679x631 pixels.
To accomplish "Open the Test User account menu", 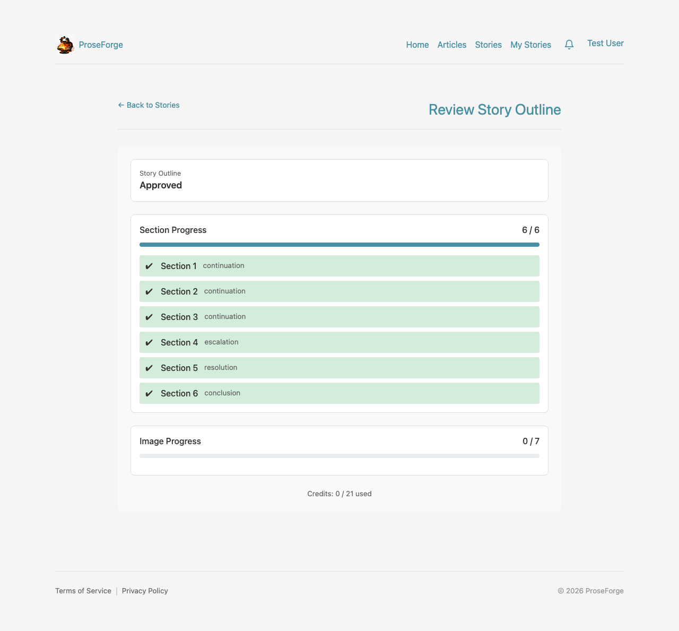I will pos(605,44).
